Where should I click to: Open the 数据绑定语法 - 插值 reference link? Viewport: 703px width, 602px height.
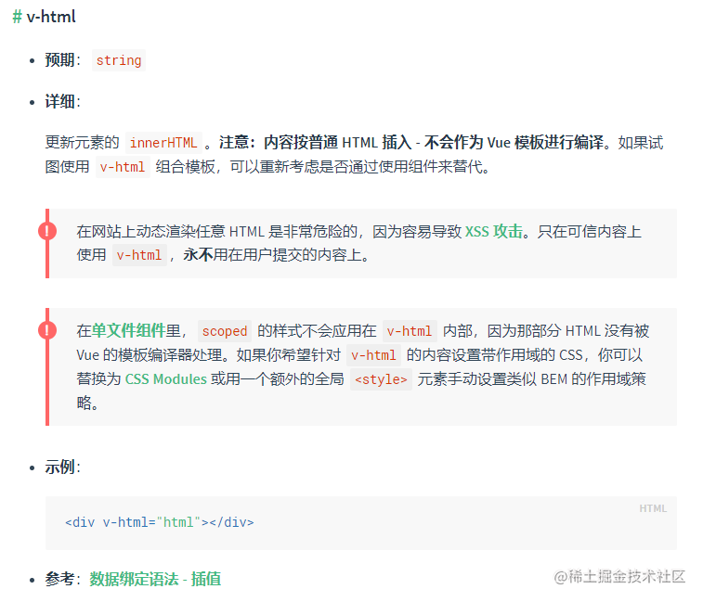[155, 579]
